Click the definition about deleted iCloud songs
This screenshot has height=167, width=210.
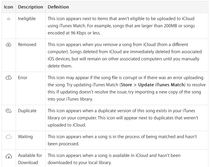coord(125,55)
